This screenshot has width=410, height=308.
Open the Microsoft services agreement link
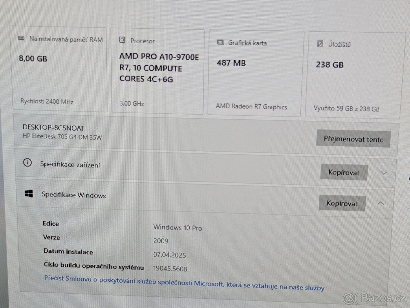coord(184,283)
